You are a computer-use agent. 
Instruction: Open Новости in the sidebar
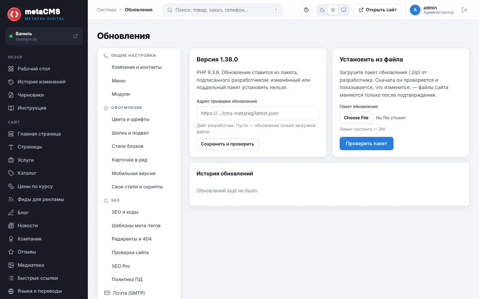[x=44, y=226]
